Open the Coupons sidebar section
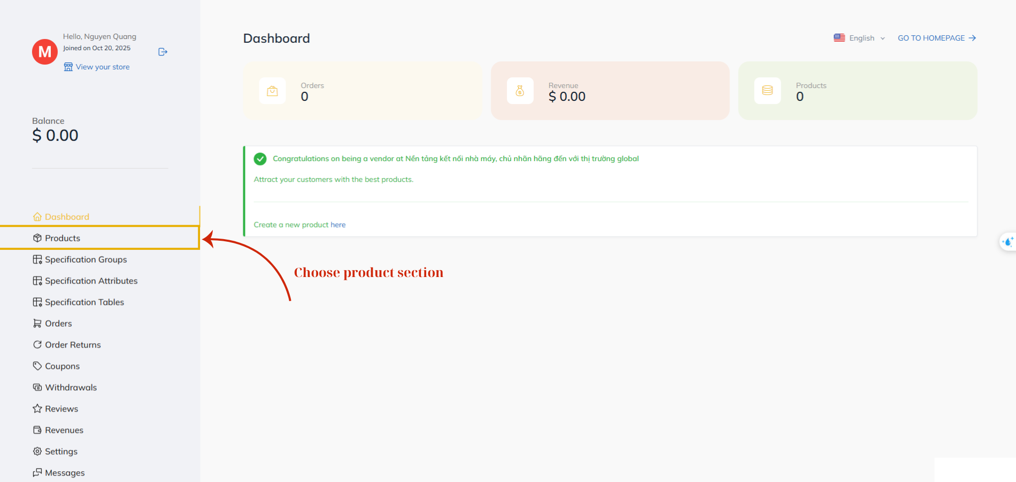Screen dimensions: 1016x482 pyautogui.click(x=62, y=366)
